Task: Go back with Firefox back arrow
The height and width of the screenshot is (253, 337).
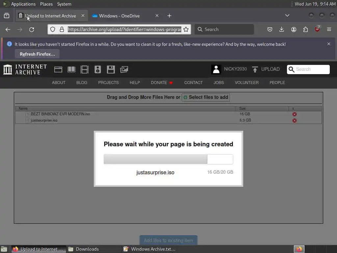Action: click(x=8, y=29)
